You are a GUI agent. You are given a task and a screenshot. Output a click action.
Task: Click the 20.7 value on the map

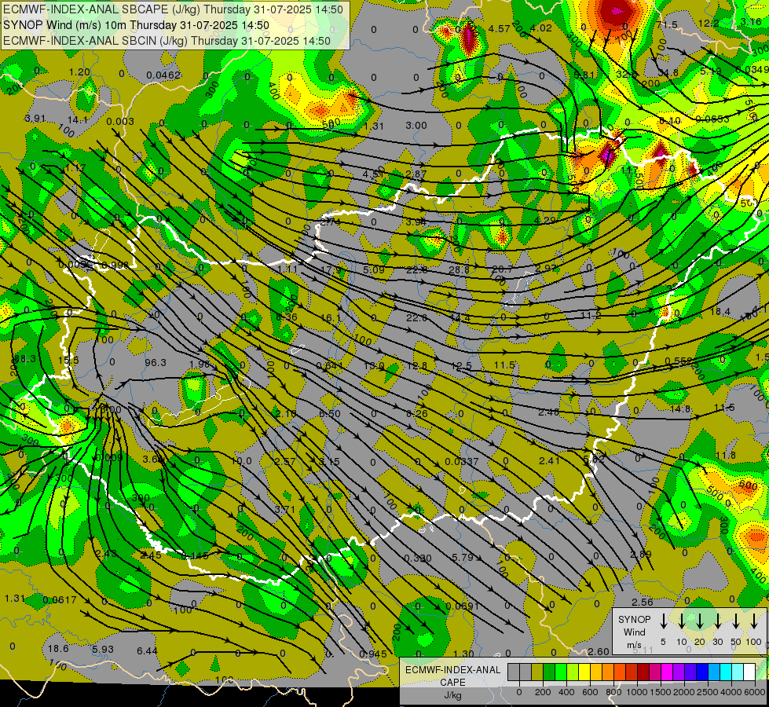[x=502, y=269]
